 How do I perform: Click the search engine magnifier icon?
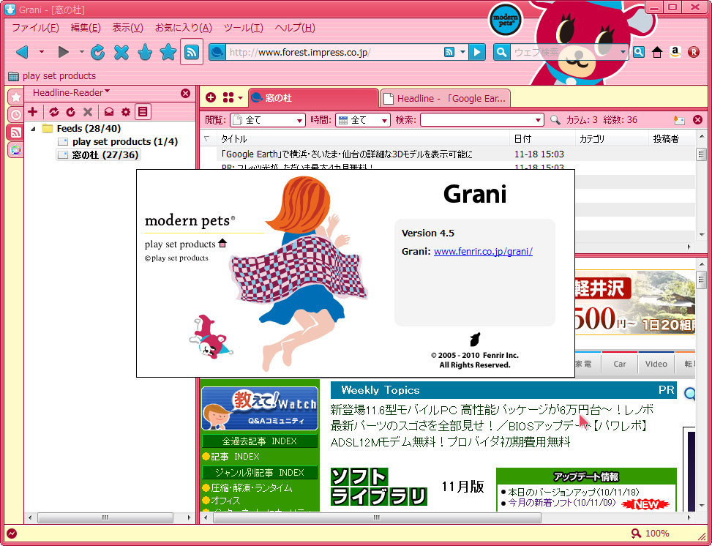tap(501, 52)
